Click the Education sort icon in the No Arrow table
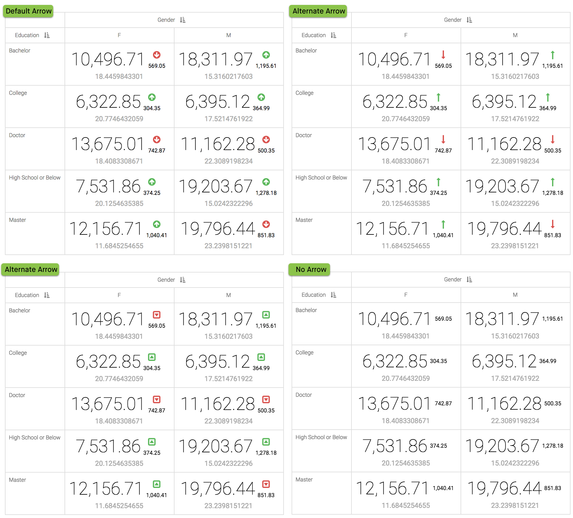 tap(333, 295)
